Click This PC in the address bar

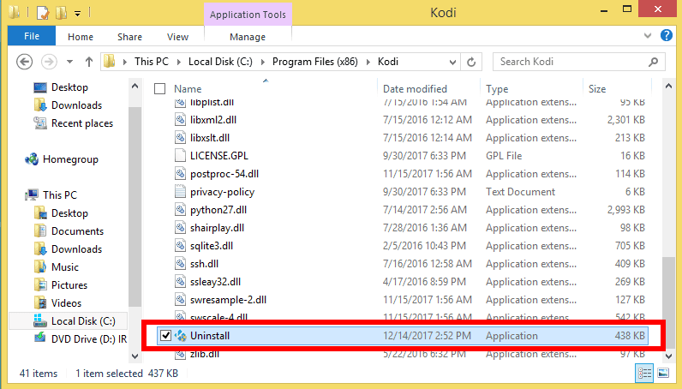[x=152, y=62]
